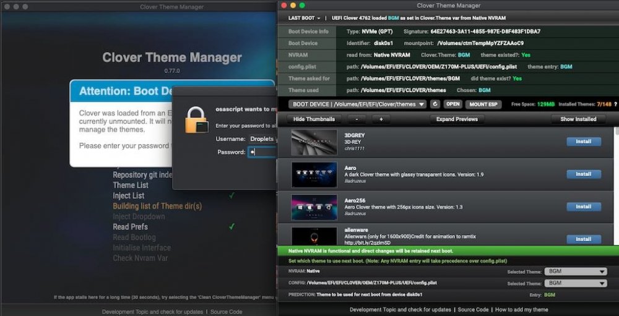Click the green Native NVRAM is functional banner

(448, 251)
